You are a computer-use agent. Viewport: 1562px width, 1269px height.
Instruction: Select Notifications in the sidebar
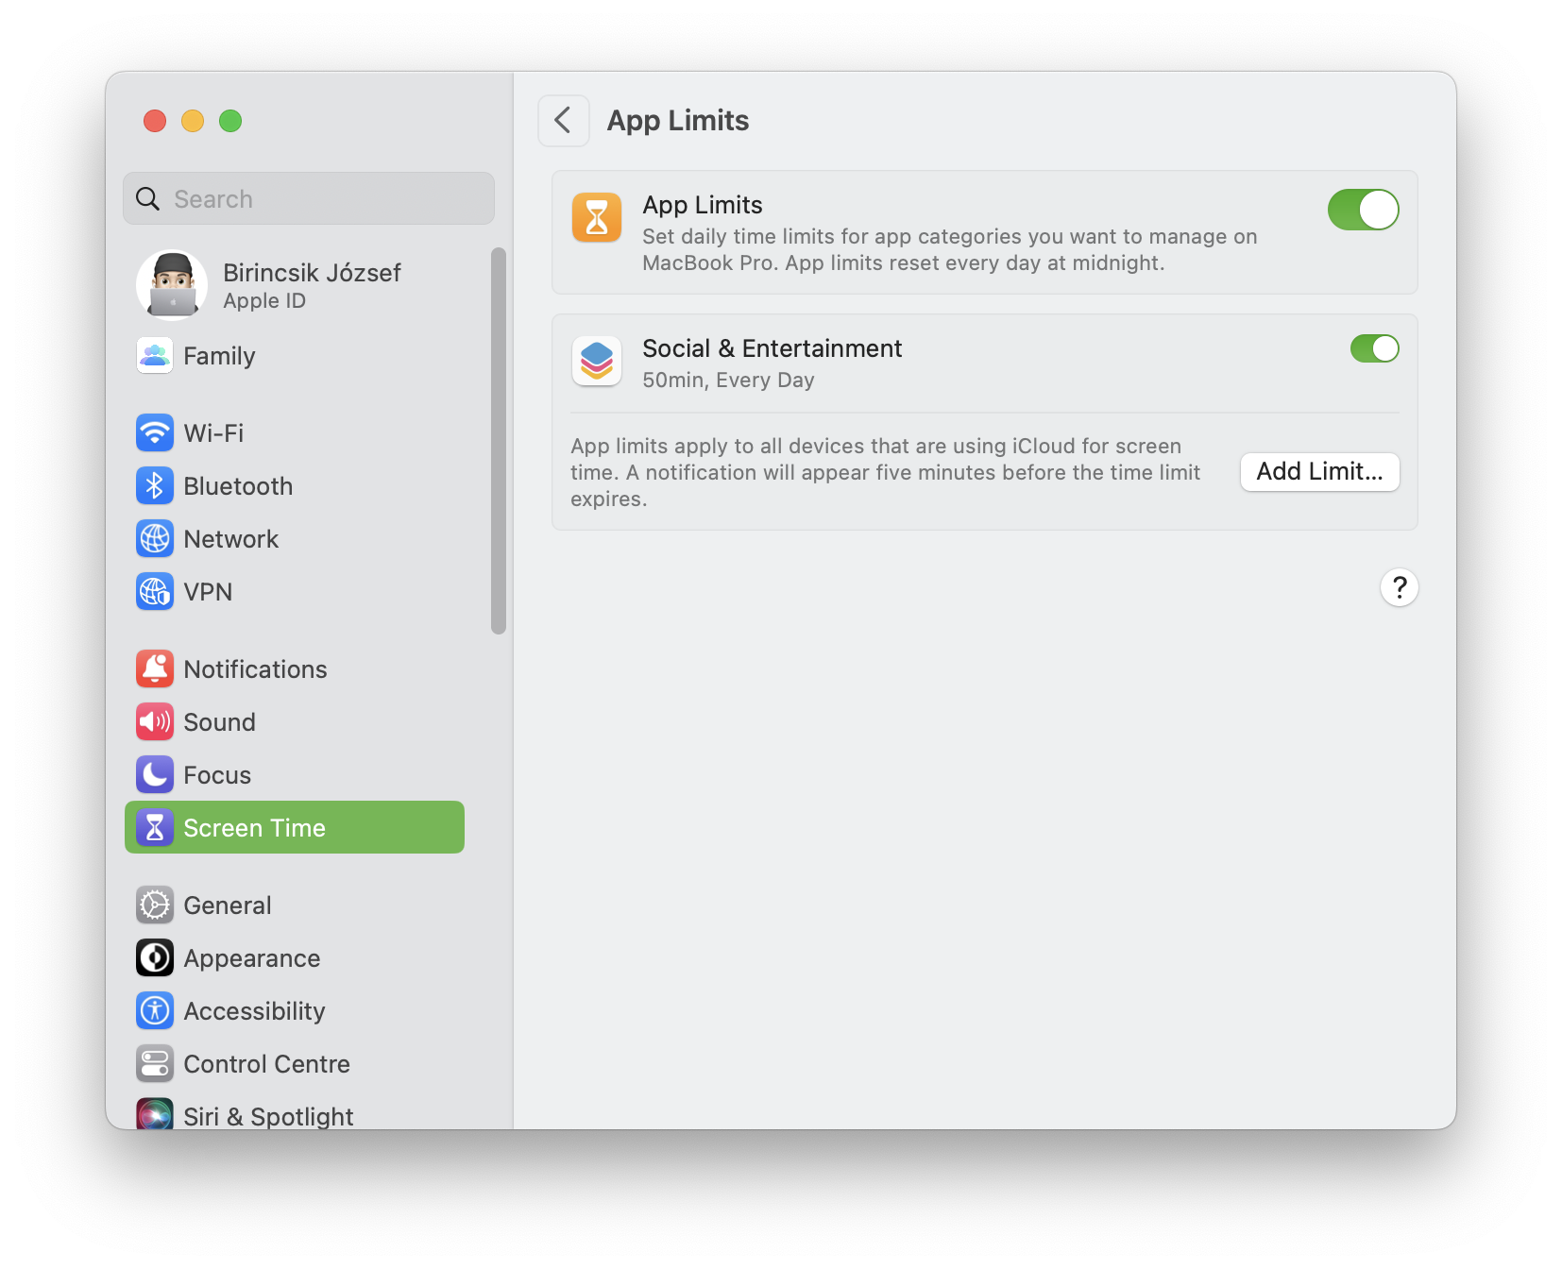(295, 669)
